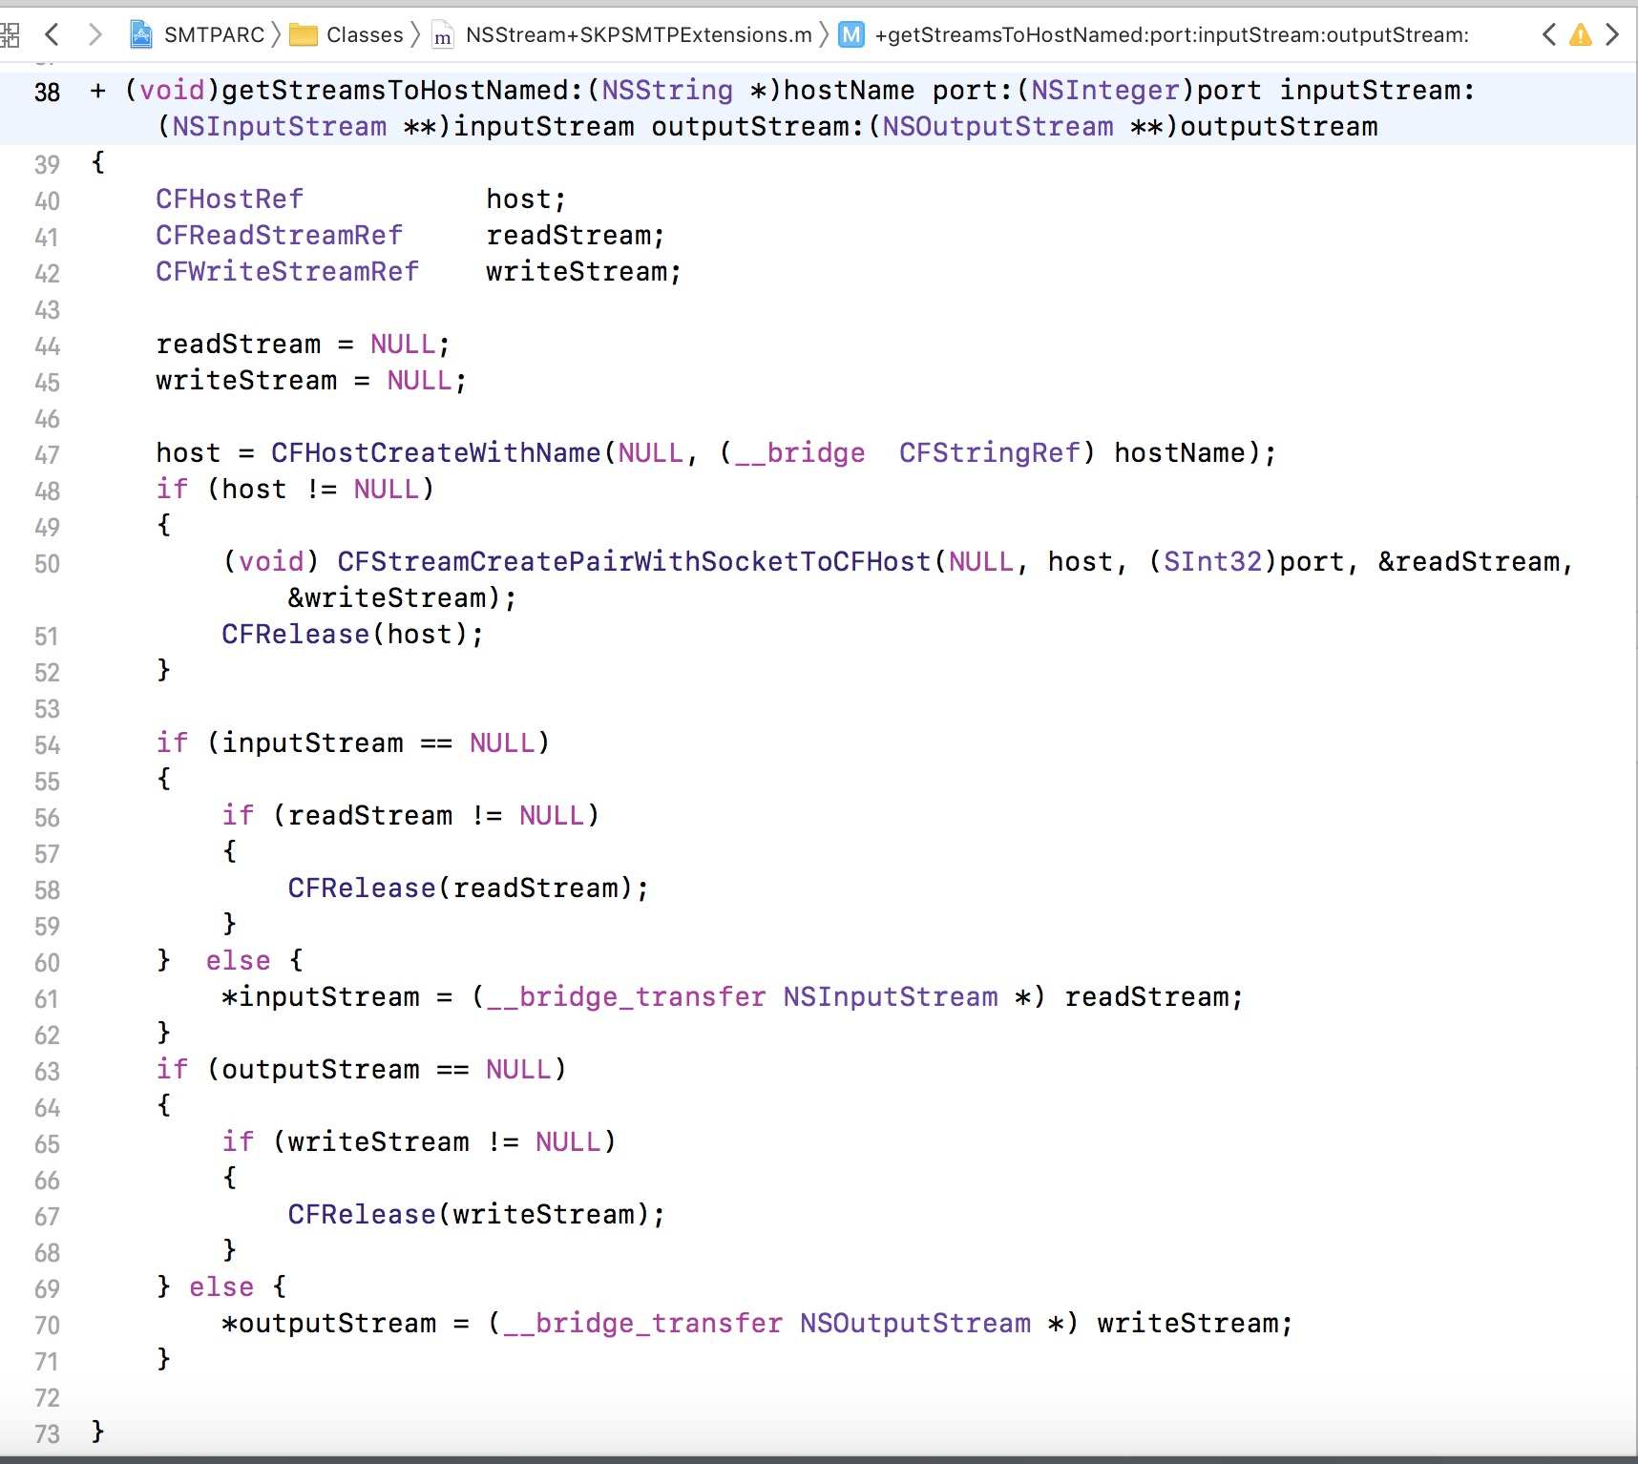Click line number 50 in gutter
Screen dimensions: 1638x1464
(x=47, y=564)
